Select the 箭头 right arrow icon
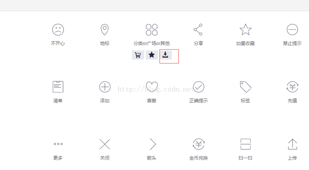The width and height of the screenshot is (309, 170). (x=153, y=144)
